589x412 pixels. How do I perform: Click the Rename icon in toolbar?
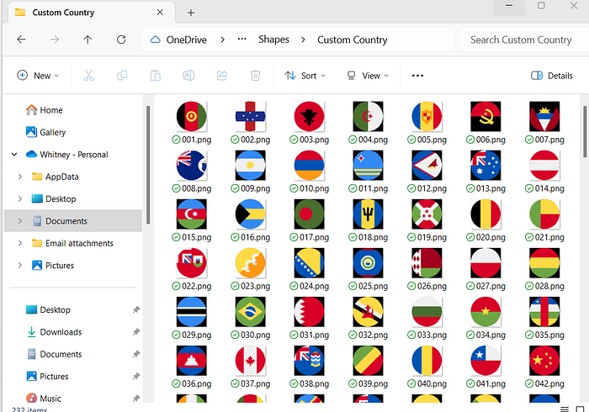[x=188, y=76]
